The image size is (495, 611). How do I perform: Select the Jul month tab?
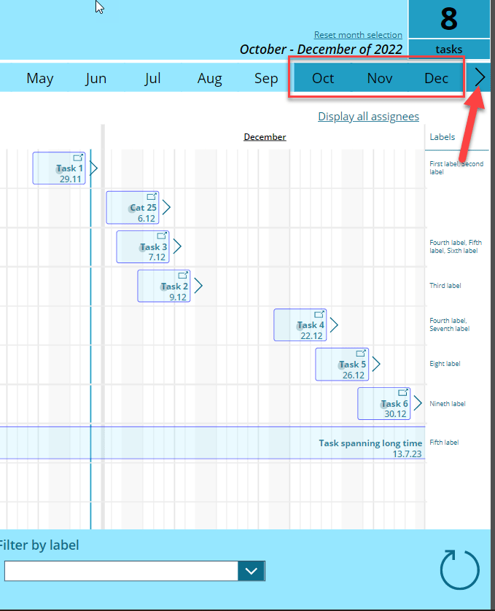[152, 78]
